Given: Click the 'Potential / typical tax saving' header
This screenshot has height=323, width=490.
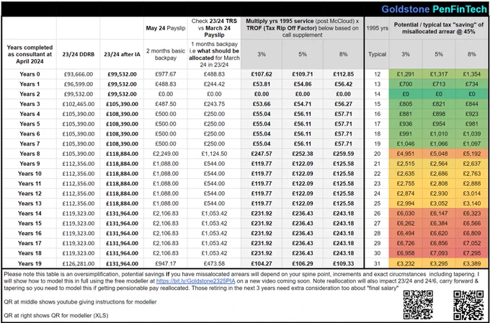Looking at the screenshot, I should tap(439, 28).
